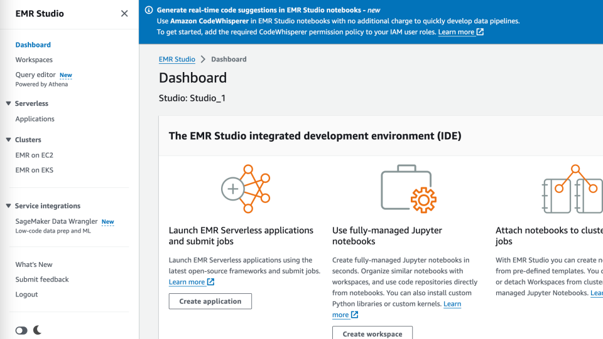Click the serverless applications network icon
603x339 pixels.
pyautogui.click(x=246, y=189)
